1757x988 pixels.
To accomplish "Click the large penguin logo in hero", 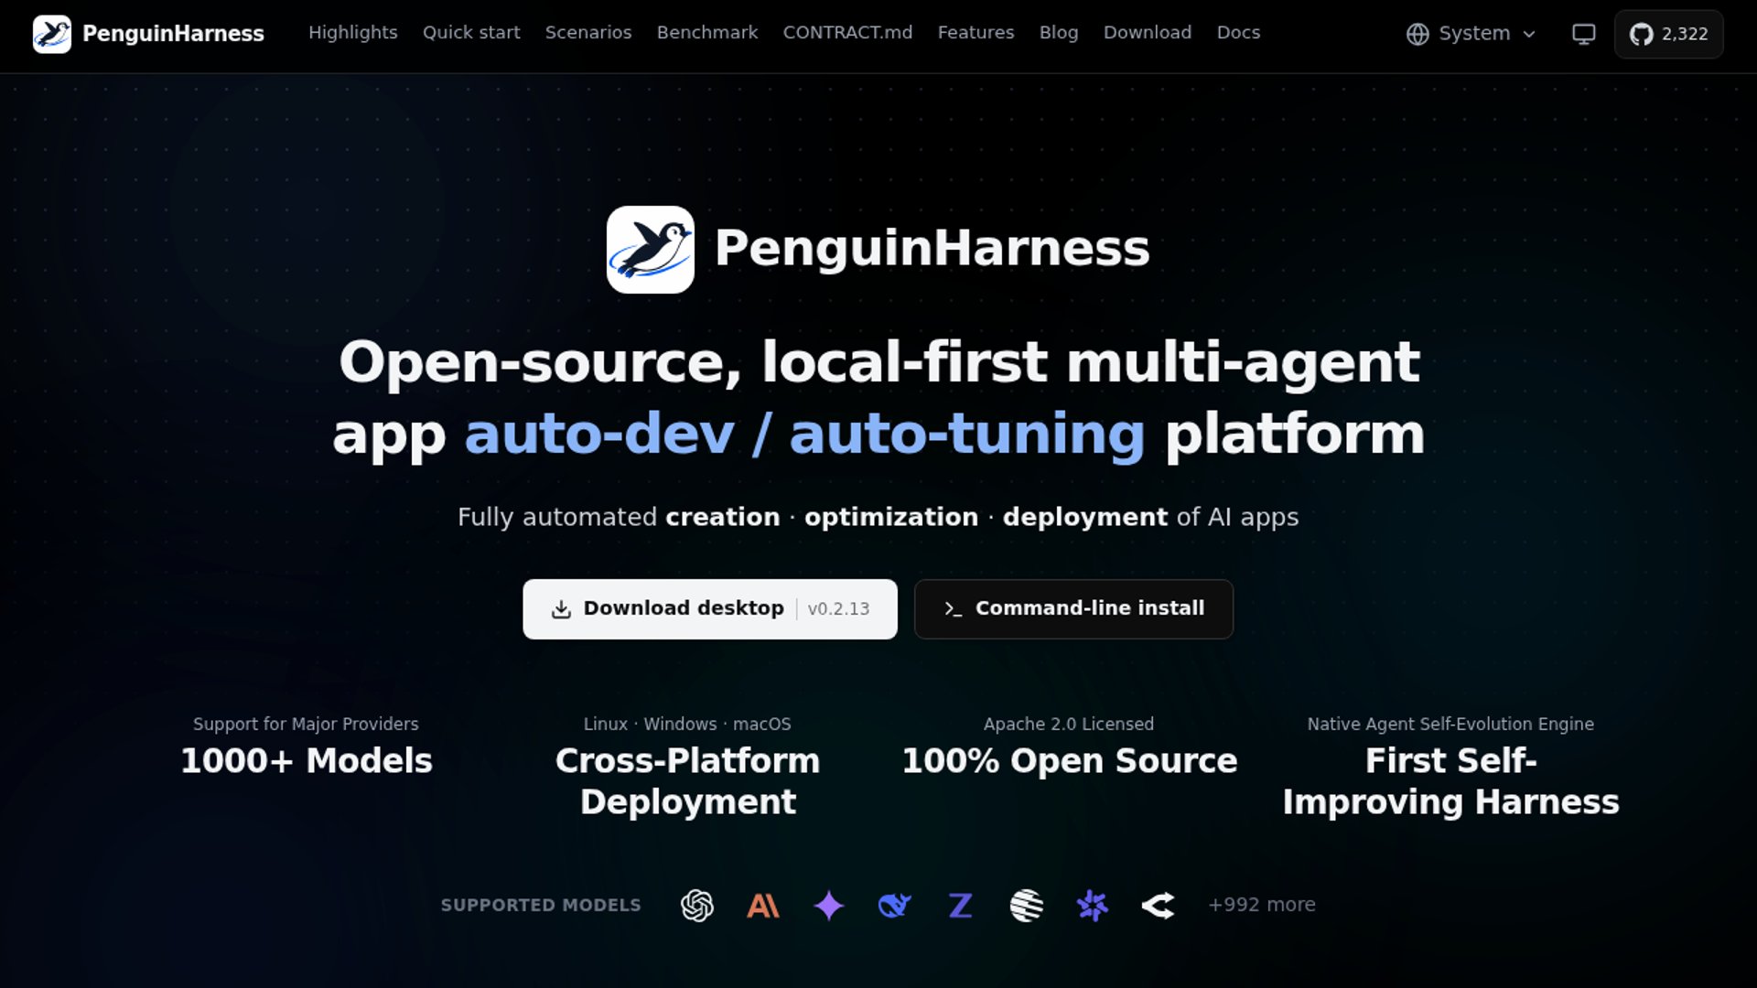I will click(650, 249).
